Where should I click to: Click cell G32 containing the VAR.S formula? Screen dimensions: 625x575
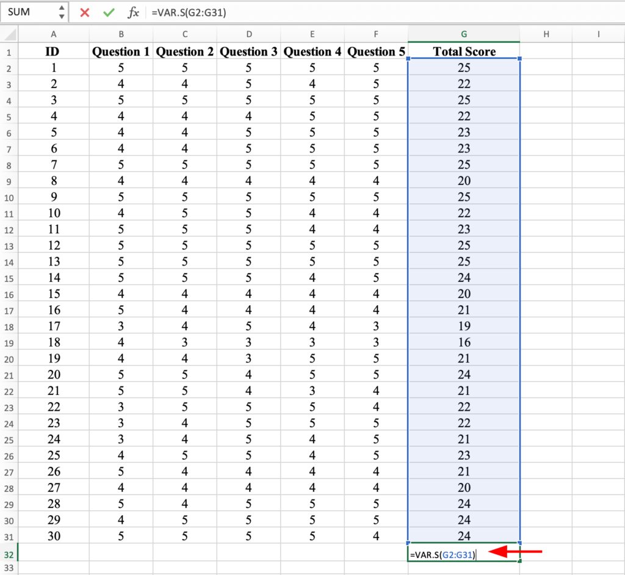pyautogui.click(x=464, y=554)
